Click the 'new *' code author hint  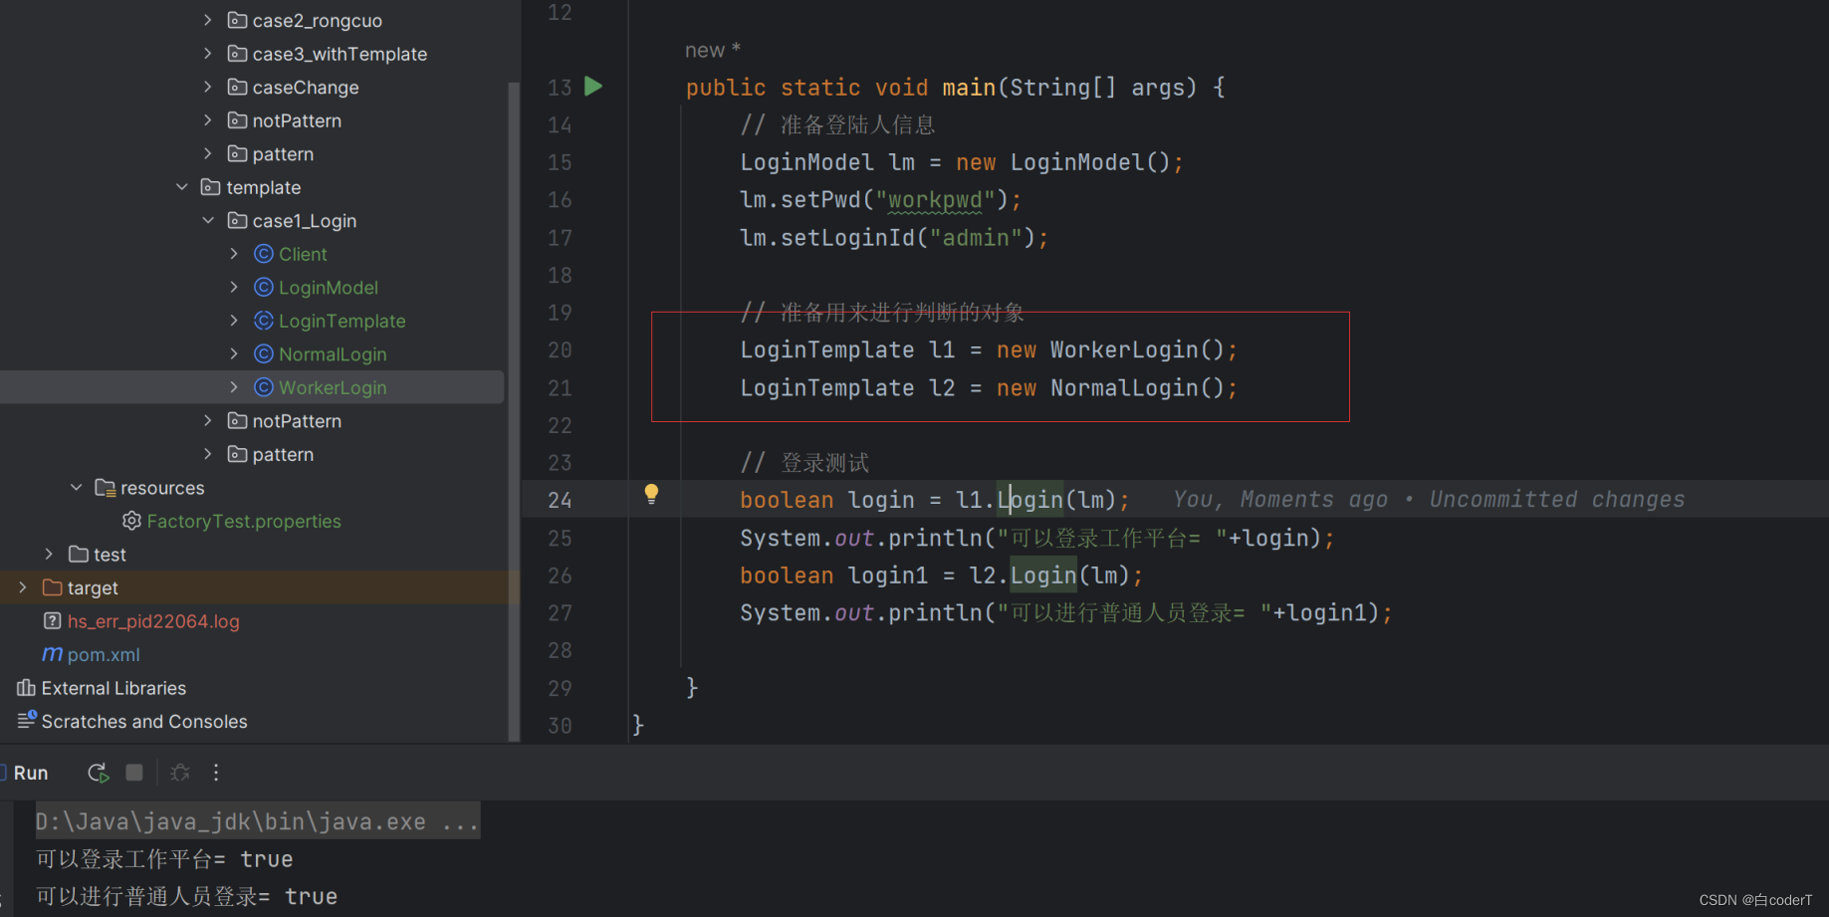(713, 50)
